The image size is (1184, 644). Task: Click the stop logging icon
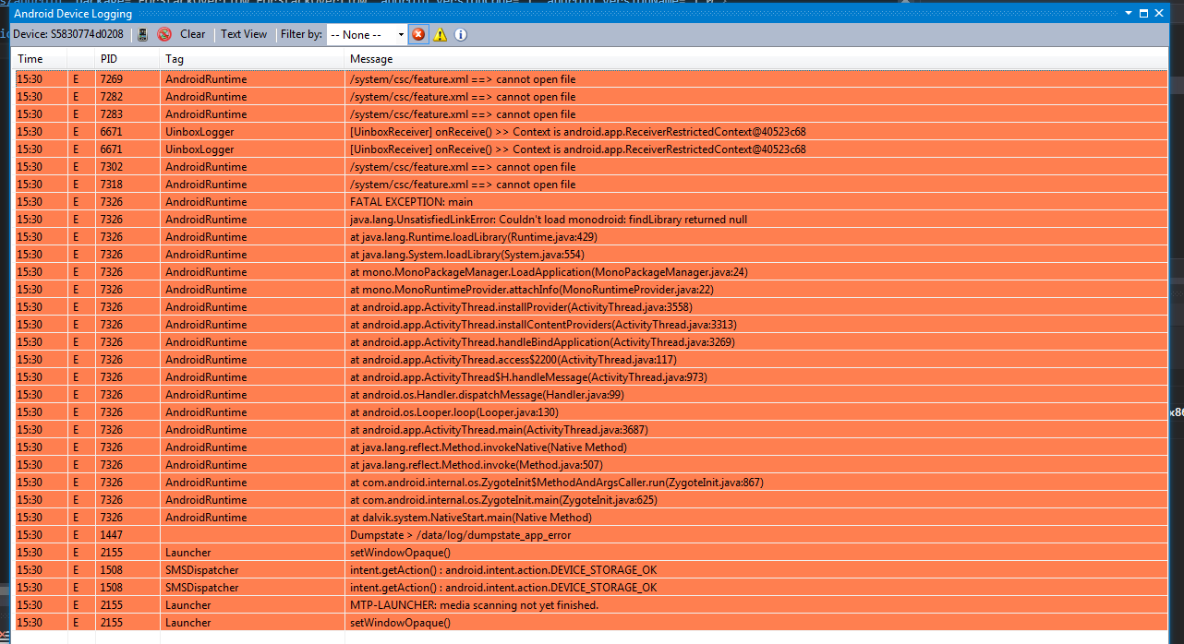pos(165,34)
